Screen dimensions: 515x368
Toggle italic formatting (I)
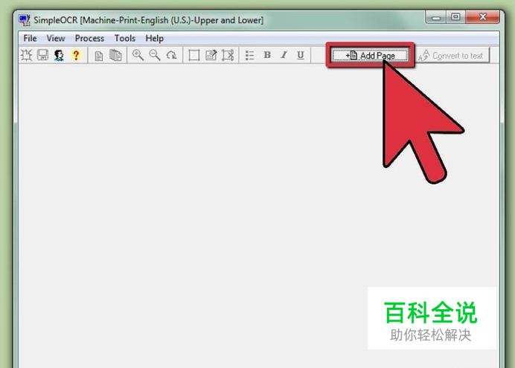pyautogui.click(x=284, y=55)
